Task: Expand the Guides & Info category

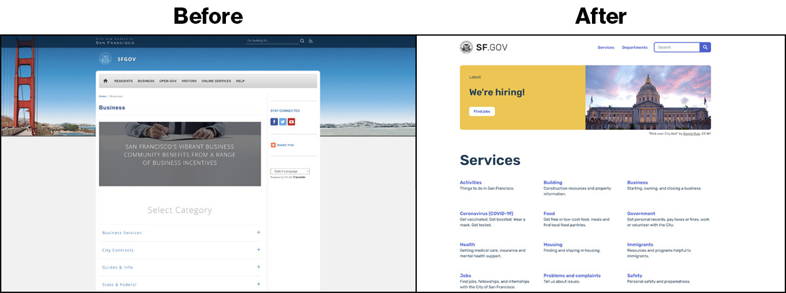Action: point(180,267)
